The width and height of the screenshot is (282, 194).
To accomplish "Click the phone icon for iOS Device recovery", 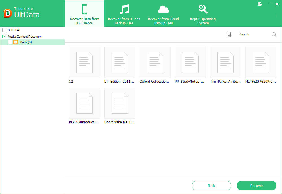I will click(85, 9).
